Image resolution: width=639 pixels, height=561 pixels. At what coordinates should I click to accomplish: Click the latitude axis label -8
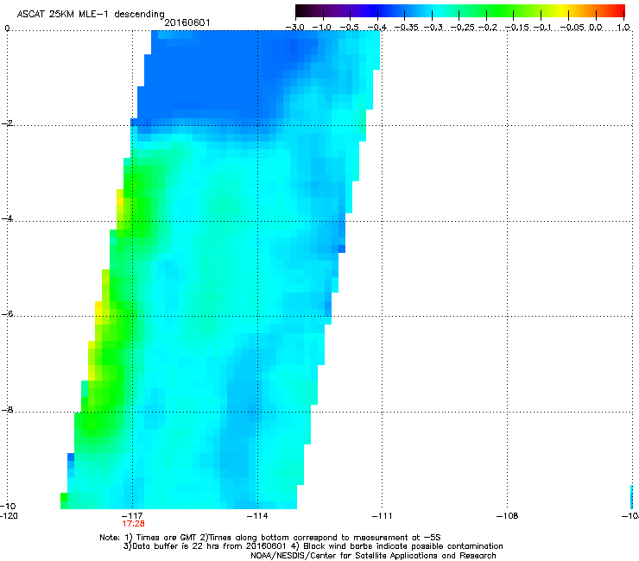[x=7, y=409]
